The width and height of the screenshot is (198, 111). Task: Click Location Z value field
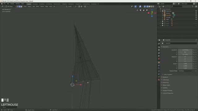point(185,54)
